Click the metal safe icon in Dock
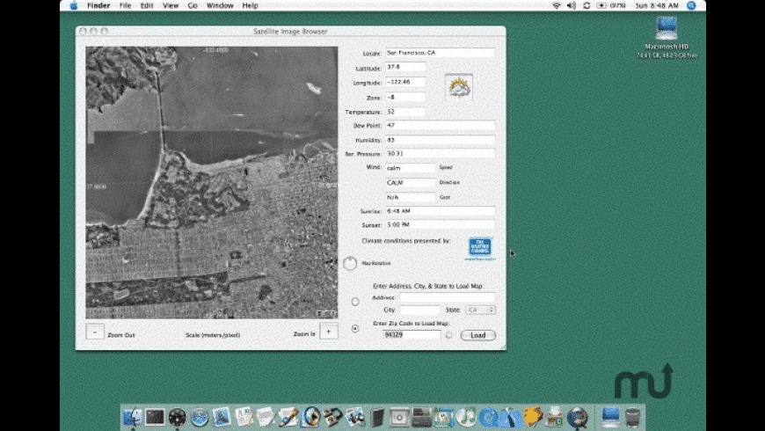The height and width of the screenshot is (431, 765). (x=399, y=418)
